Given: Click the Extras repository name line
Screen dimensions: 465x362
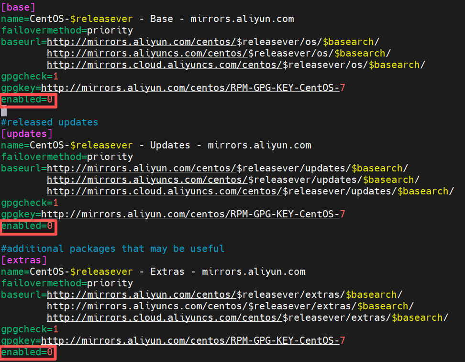Looking at the screenshot, I should pyautogui.click(x=153, y=272).
